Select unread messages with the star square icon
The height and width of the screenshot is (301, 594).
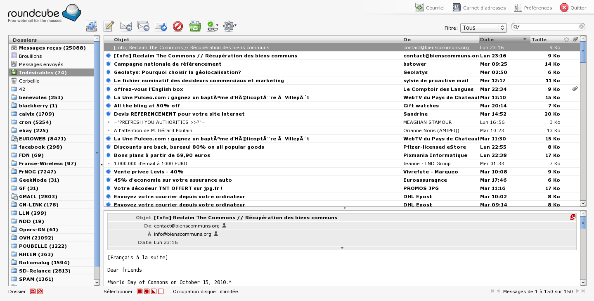(x=147, y=292)
